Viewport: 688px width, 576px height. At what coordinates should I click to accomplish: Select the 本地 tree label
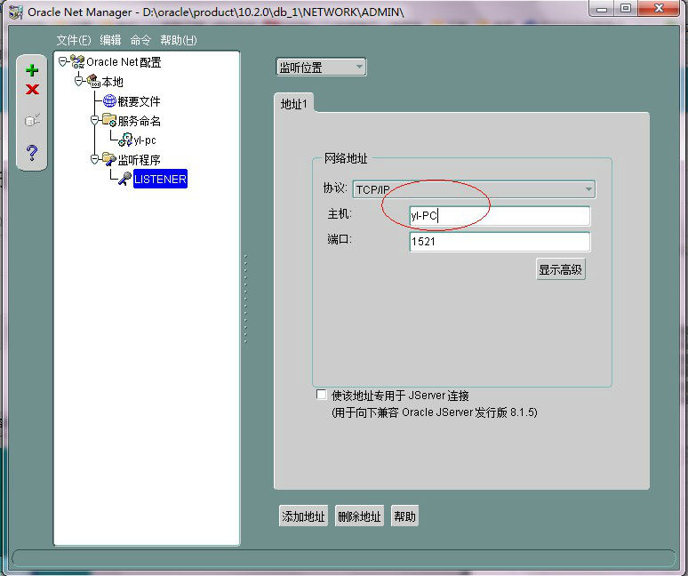(112, 82)
